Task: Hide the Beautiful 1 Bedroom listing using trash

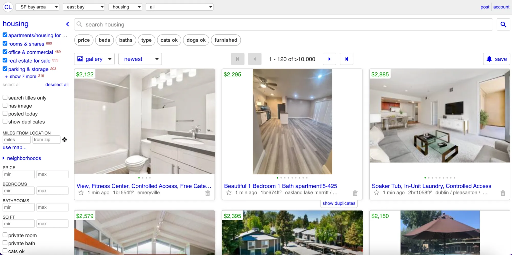Action: coord(355,193)
